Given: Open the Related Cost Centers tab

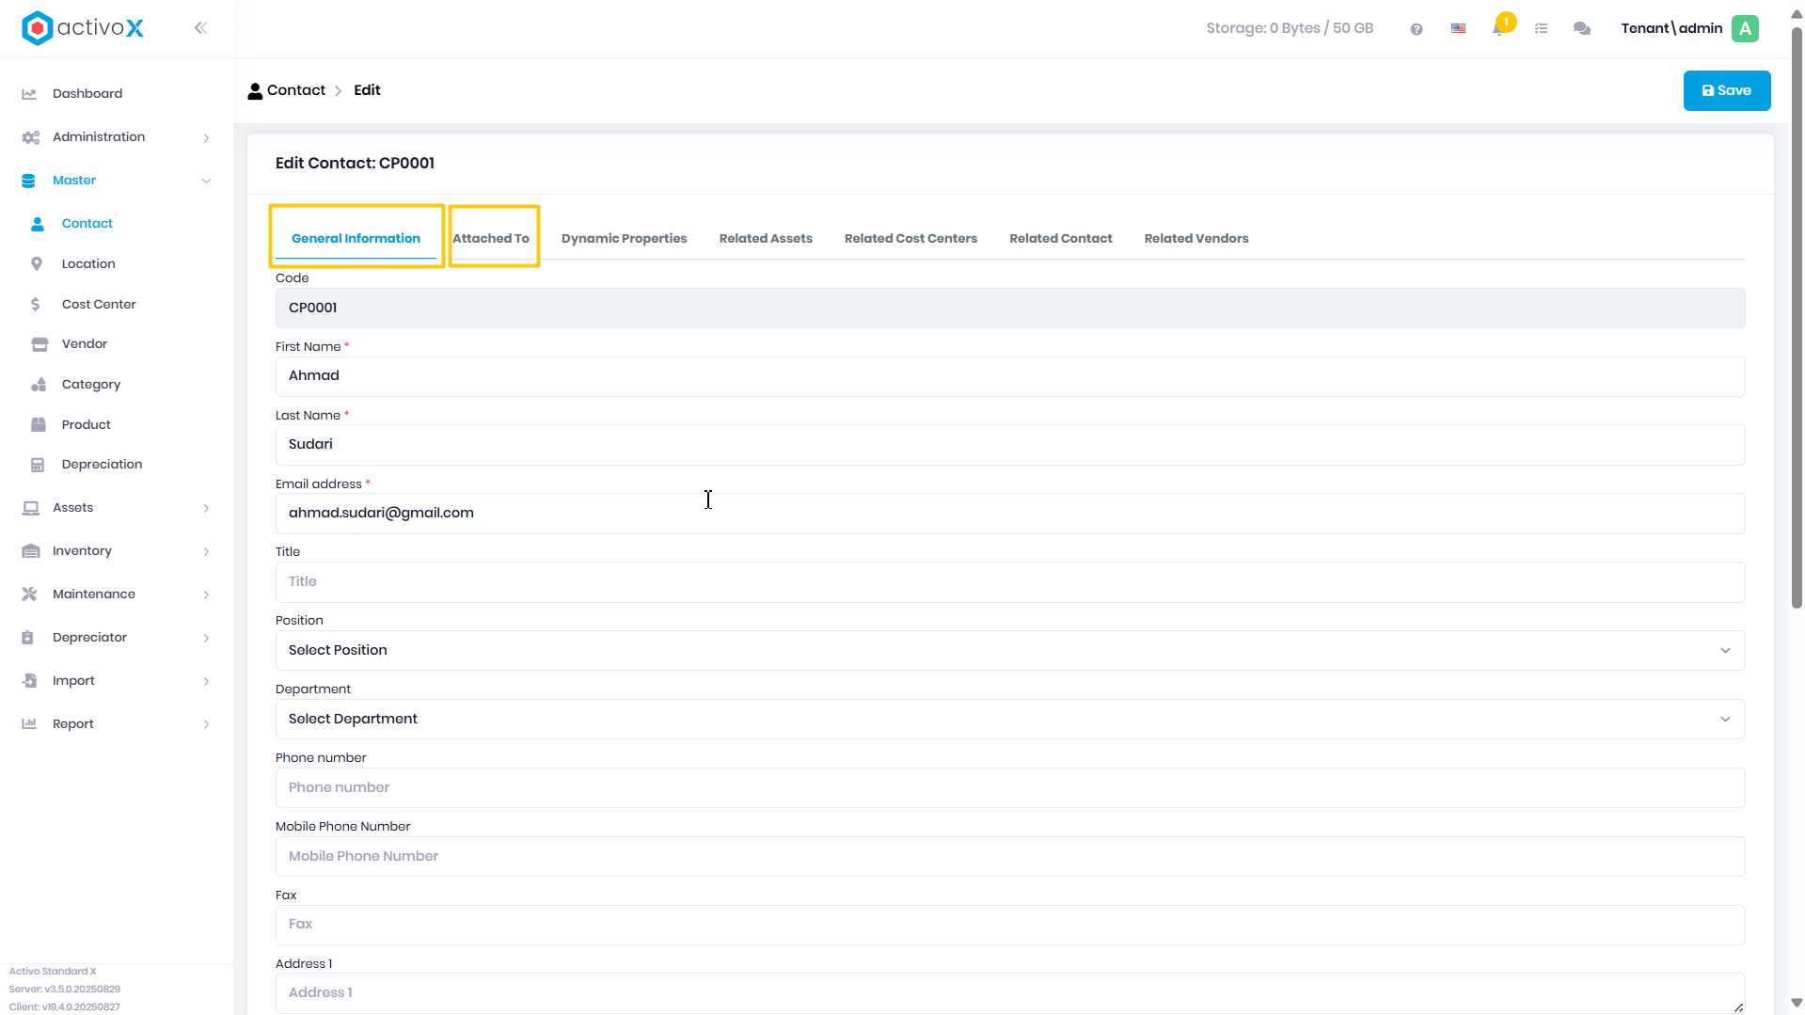Looking at the screenshot, I should 910,239.
